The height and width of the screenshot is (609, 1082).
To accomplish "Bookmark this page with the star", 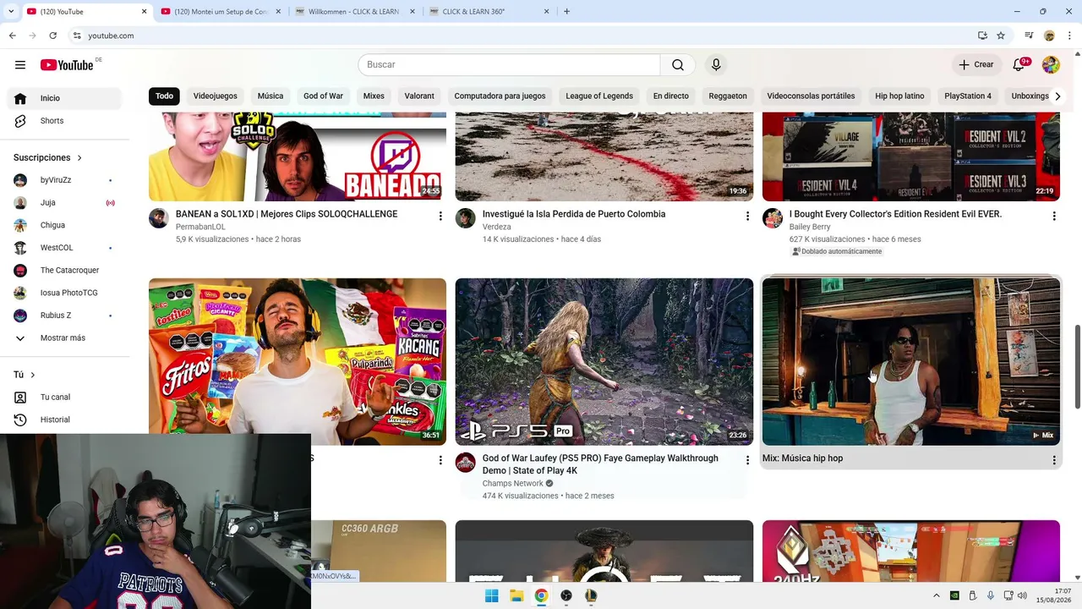I will 1001,36.
